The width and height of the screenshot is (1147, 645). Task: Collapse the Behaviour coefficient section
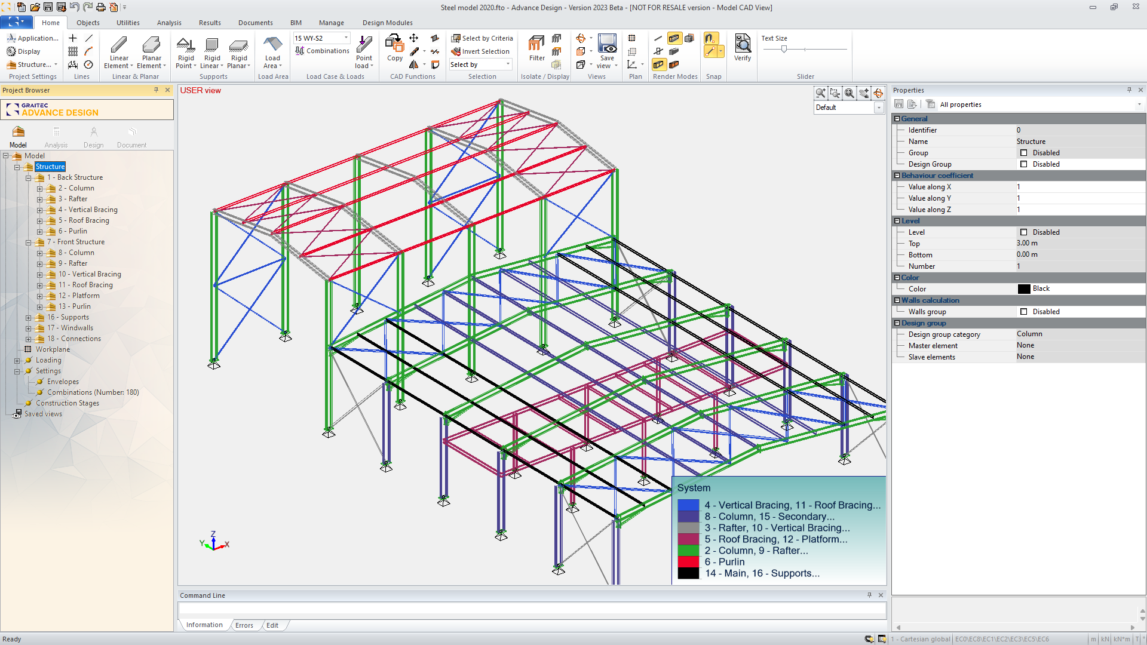tap(897, 176)
